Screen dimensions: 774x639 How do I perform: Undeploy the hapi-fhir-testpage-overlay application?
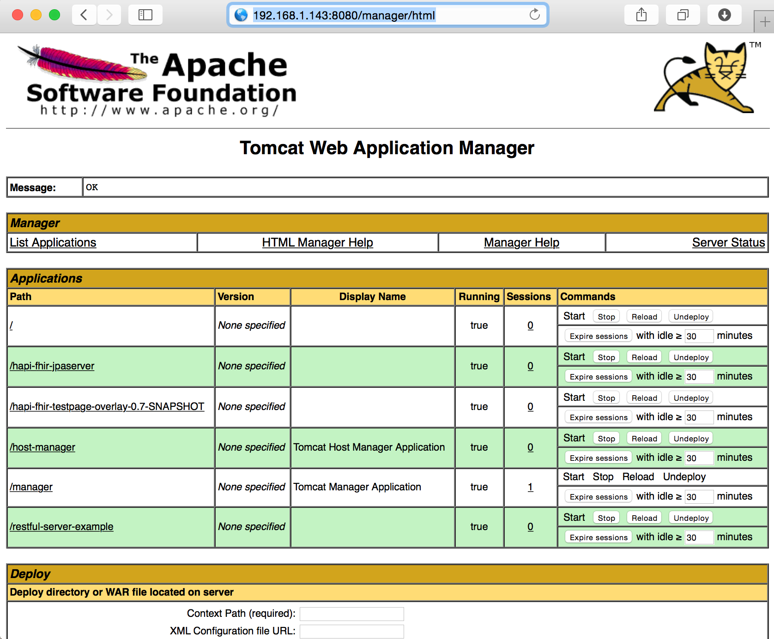[691, 398]
